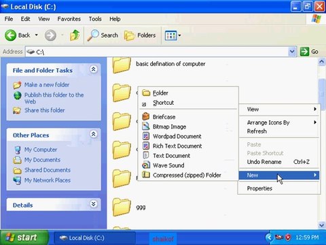
Task: Open the File menu
Action: [9, 19]
